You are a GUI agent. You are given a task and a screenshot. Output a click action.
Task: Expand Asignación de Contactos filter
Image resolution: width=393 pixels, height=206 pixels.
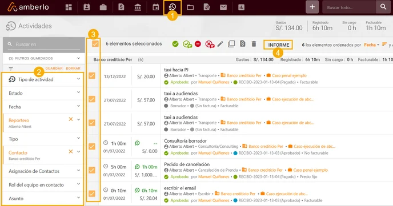pos(43,171)
